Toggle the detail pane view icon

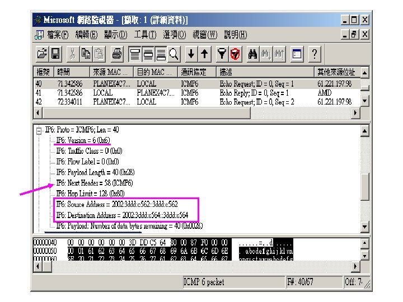[x=148, y=54]
